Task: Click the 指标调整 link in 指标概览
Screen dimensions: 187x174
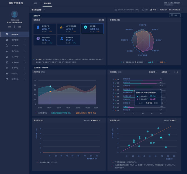Action: click(x=101, y=20)
